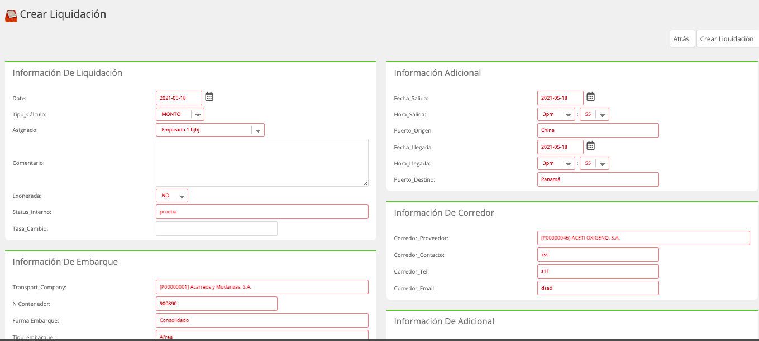Click the Información De Liquidación heading
The image size is (759, 341).
pyautogui.click(x=68, y=72)
